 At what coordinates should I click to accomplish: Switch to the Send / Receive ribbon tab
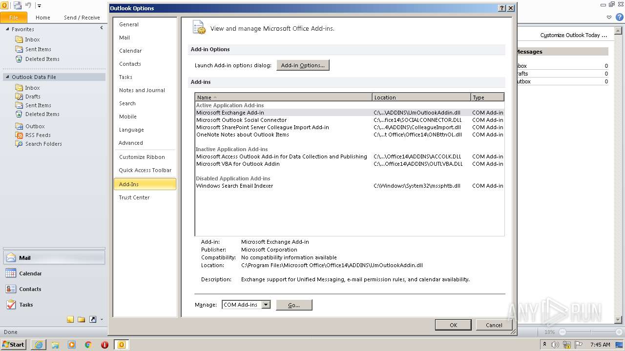pos(82,18)
